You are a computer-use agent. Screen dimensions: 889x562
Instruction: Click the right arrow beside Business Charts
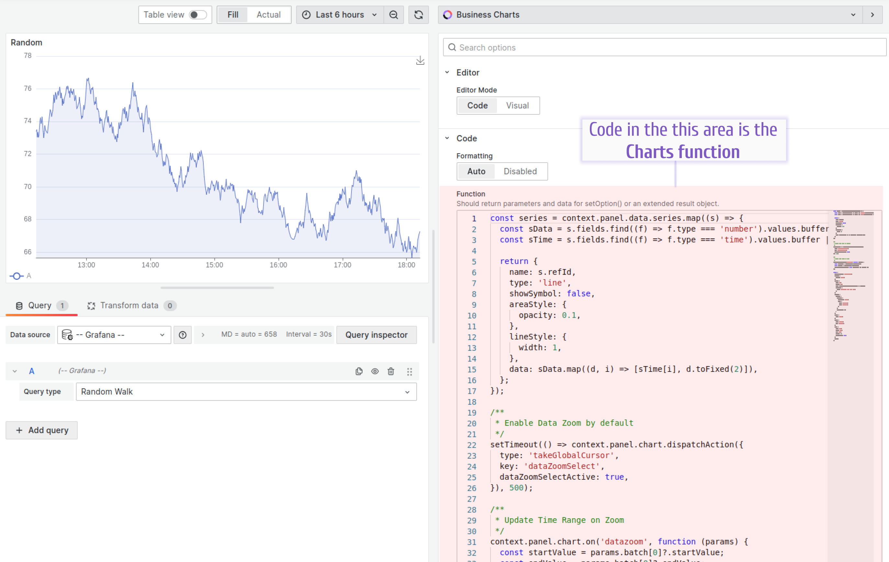click(x=872, y=15)
